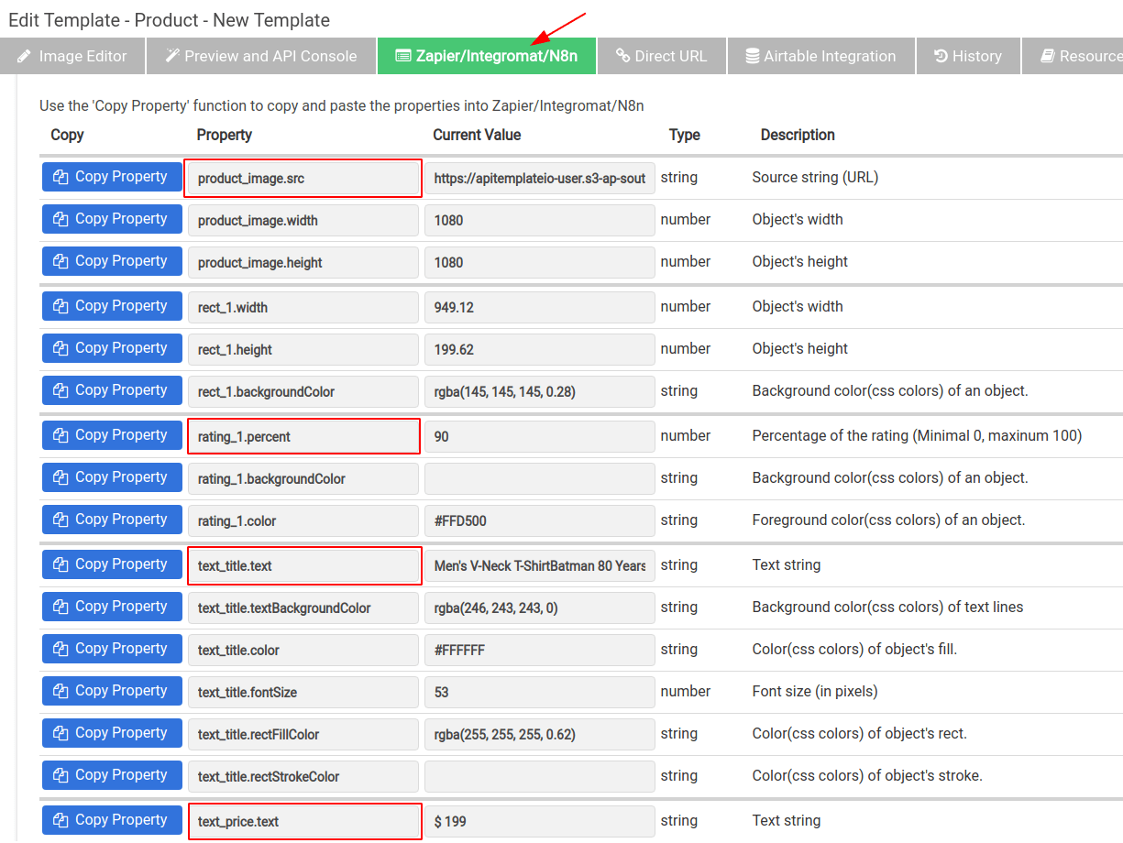Screen dimensions: 1123x843
Task: Copy Property for rect_1.width
Action: pos(112,306)
